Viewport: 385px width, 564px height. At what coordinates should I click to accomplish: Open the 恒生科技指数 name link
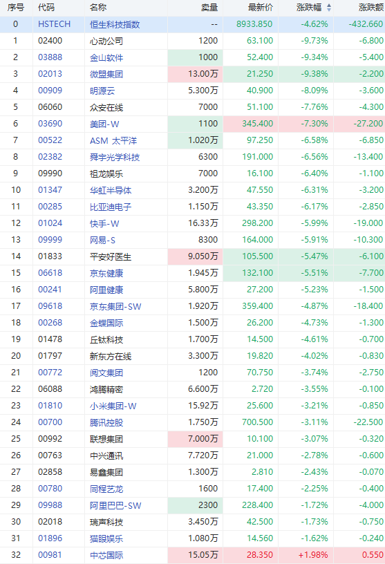click(x=115, y=24)
